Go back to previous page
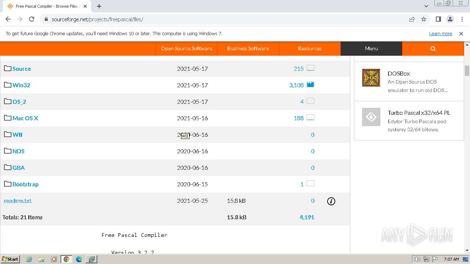The width and height of the screenshot is (470, 264). (8, 19)
